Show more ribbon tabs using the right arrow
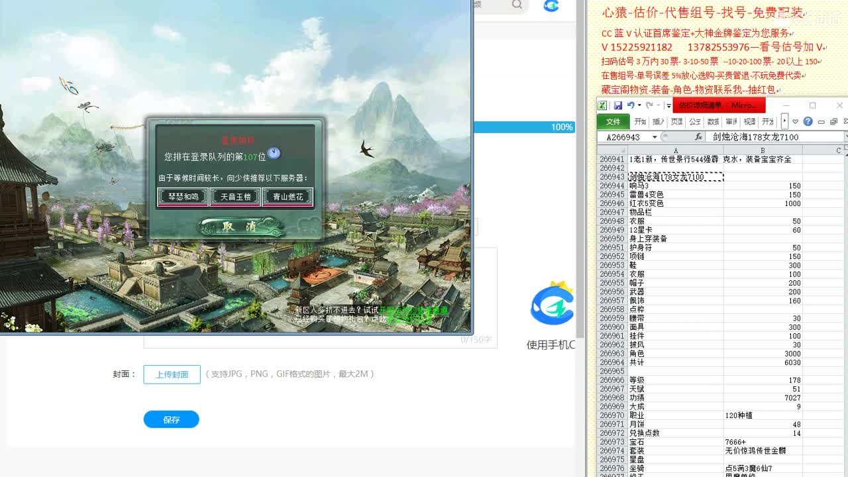 tap(784, 121)
